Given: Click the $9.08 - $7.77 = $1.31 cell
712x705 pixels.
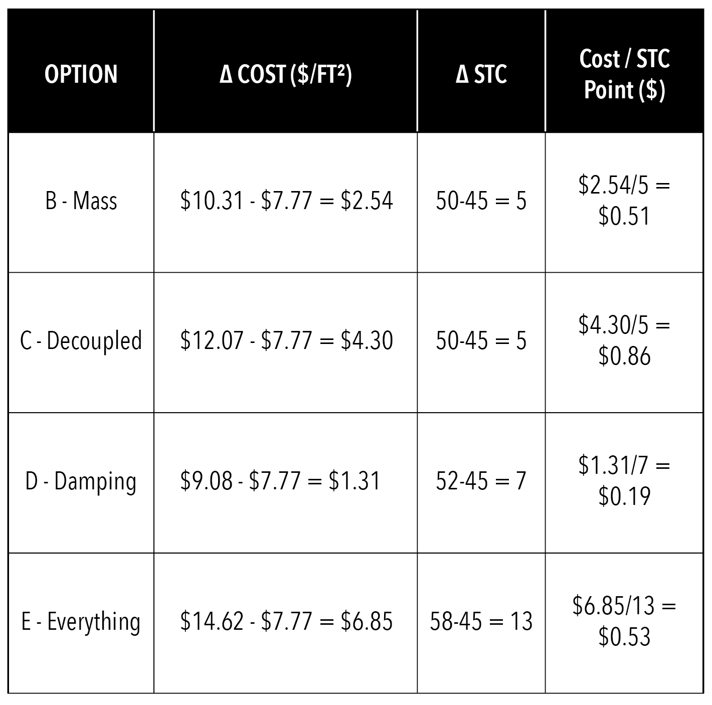Looking at the screenshot, I should pos(281,481).
